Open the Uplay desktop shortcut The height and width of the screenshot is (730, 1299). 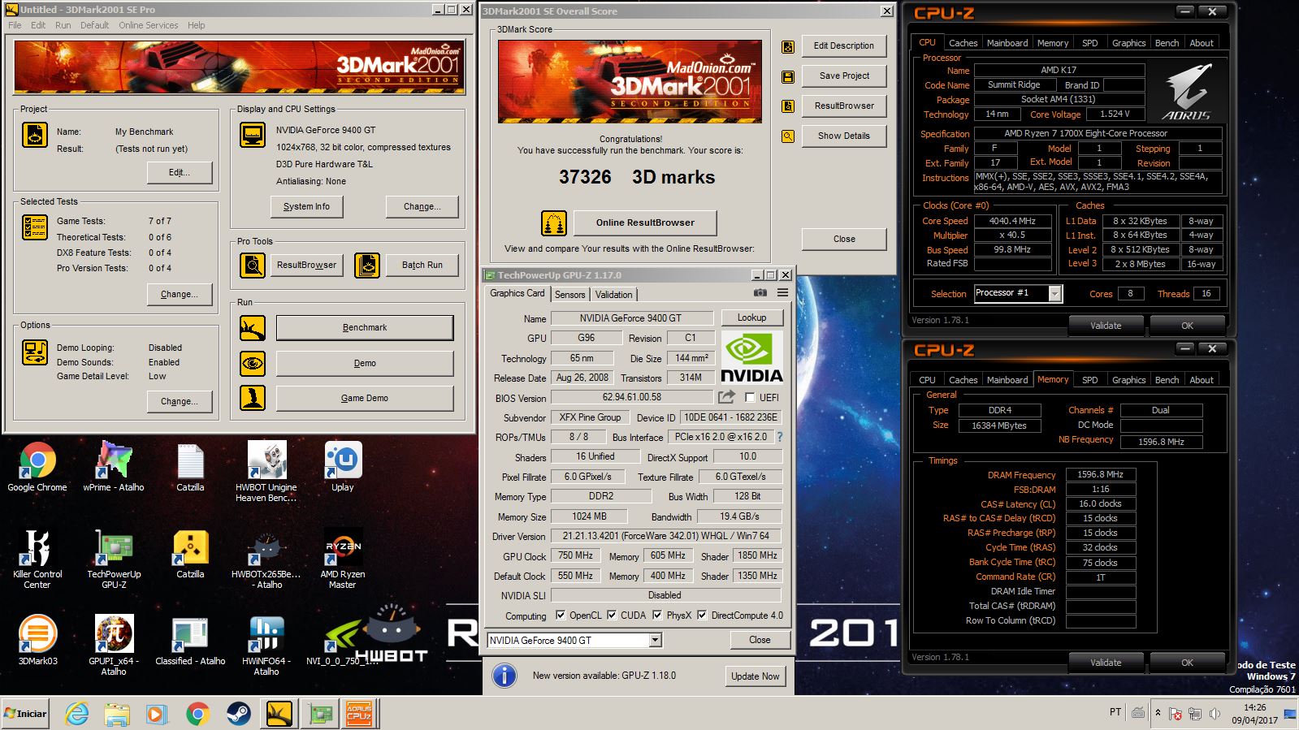point(343,467)
